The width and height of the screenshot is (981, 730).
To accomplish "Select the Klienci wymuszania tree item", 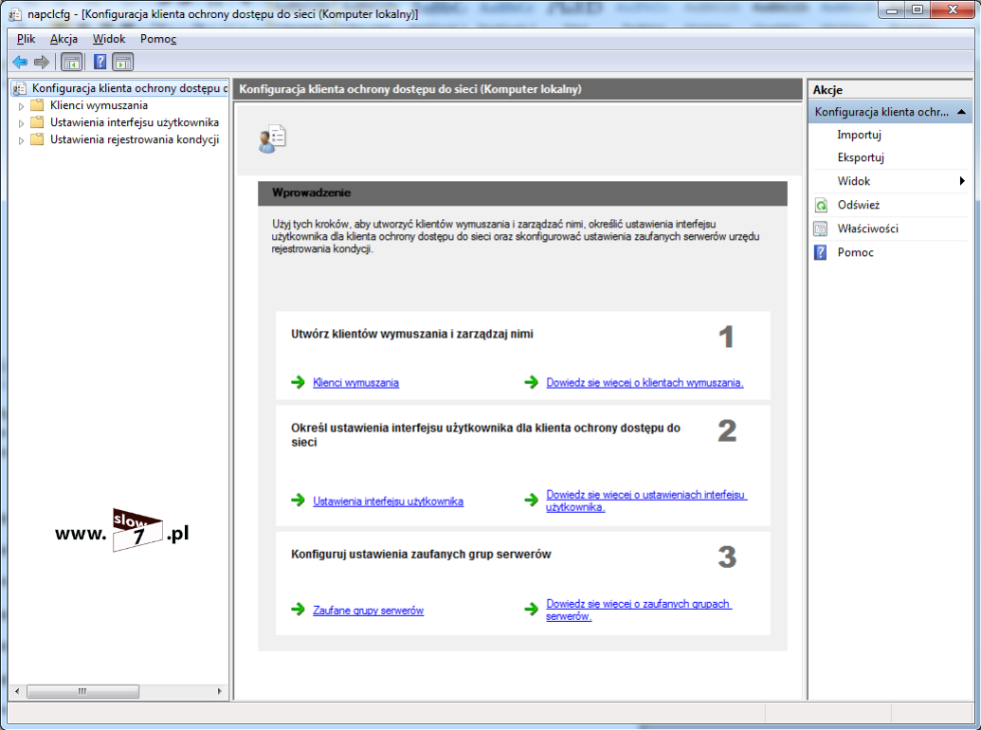I will click(x=99, y=105).
